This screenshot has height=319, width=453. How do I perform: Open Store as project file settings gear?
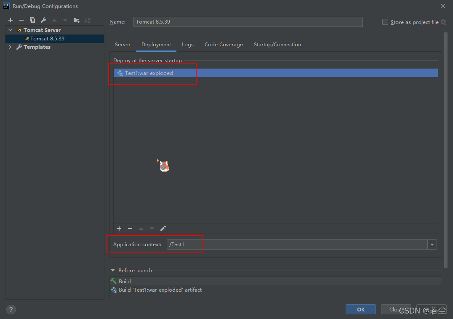point(444,22)
